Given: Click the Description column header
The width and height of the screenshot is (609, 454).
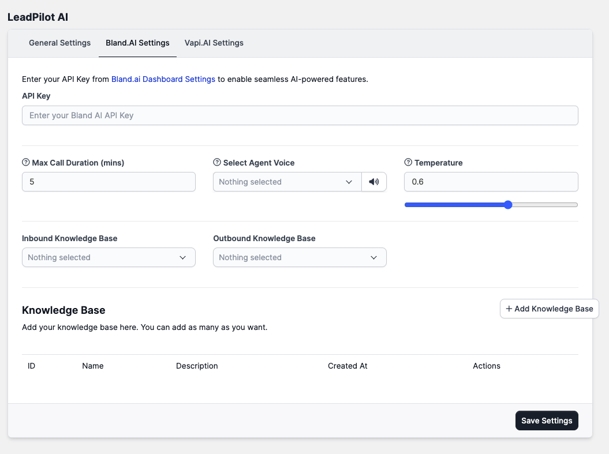Looking at the screenshot, I should coord(197,366).
